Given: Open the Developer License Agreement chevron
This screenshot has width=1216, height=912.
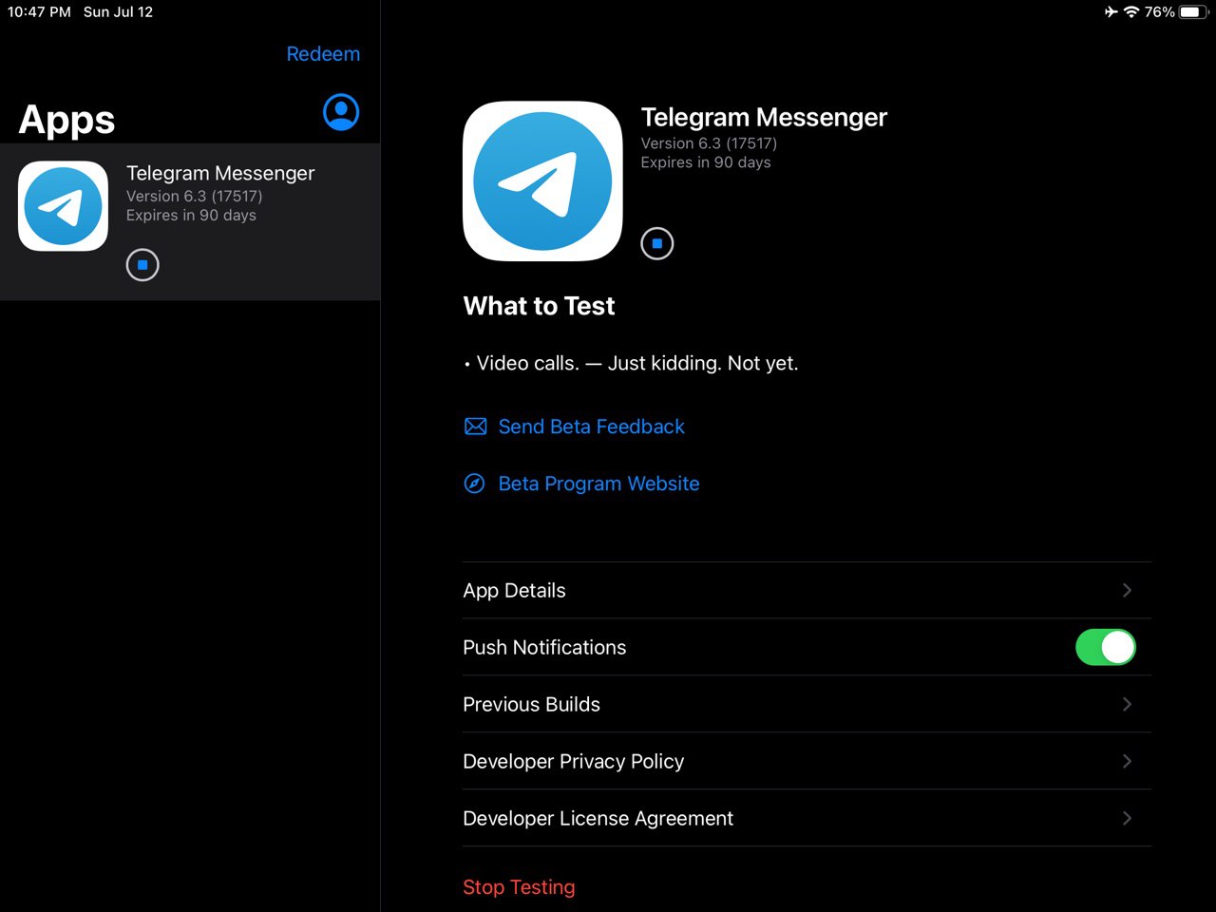Looking at the screenshot, I should point(1127,818).
